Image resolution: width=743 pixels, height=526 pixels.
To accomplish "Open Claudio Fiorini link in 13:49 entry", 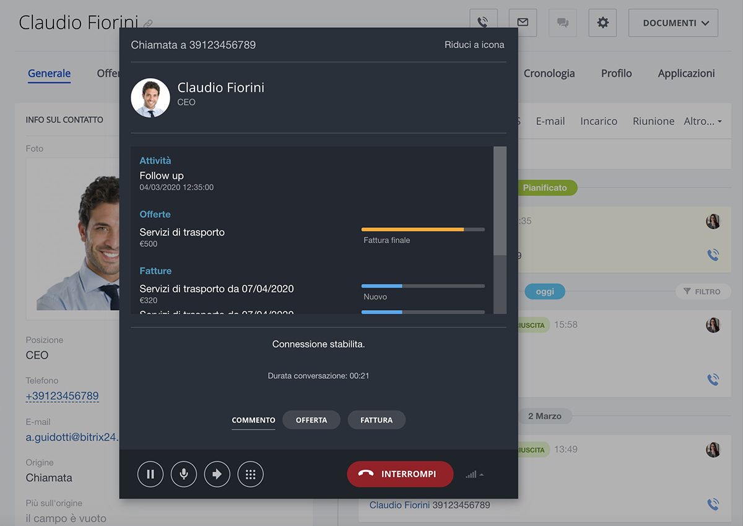I will coord(399,505).
